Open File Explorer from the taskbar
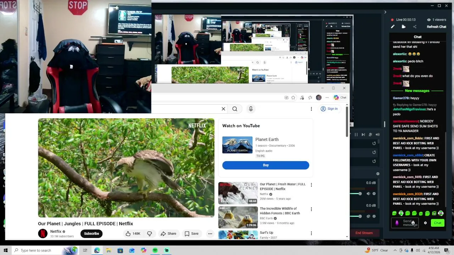The height and width of the screenshot is (255, 454). 109,250
